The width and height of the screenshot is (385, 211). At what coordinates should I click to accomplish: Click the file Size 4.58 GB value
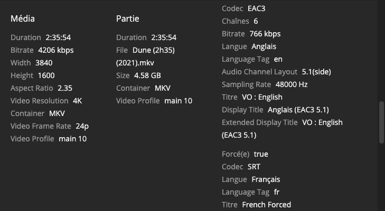coord(147,75)
